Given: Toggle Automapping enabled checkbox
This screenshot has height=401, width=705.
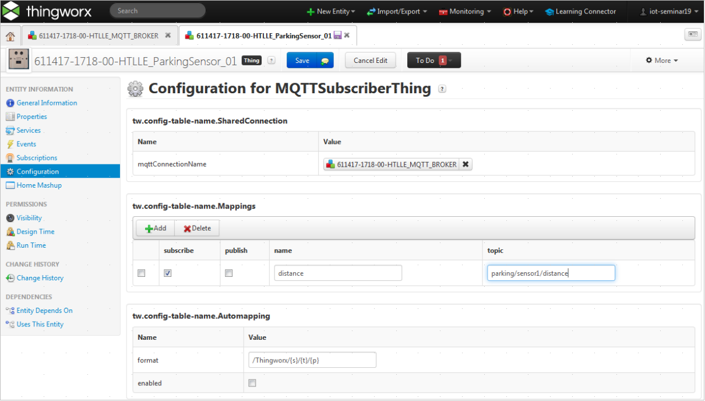Looking at the screenshot, I should 252,384.
